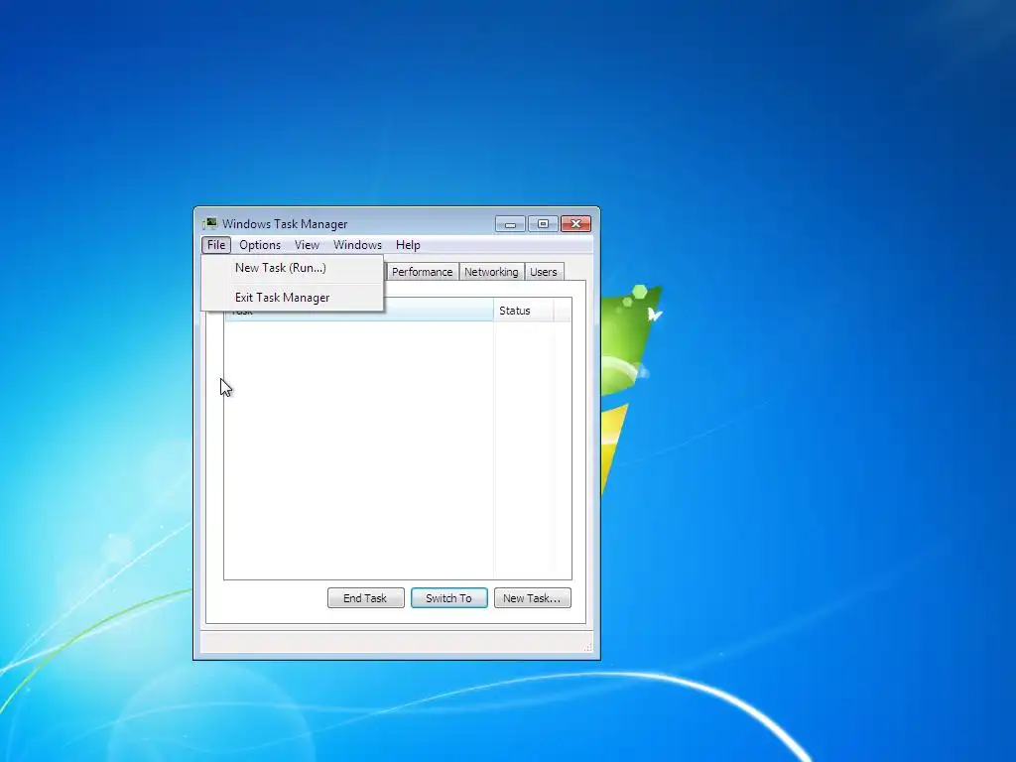
Task: Click the End Task button
Action: pos(365,598)
